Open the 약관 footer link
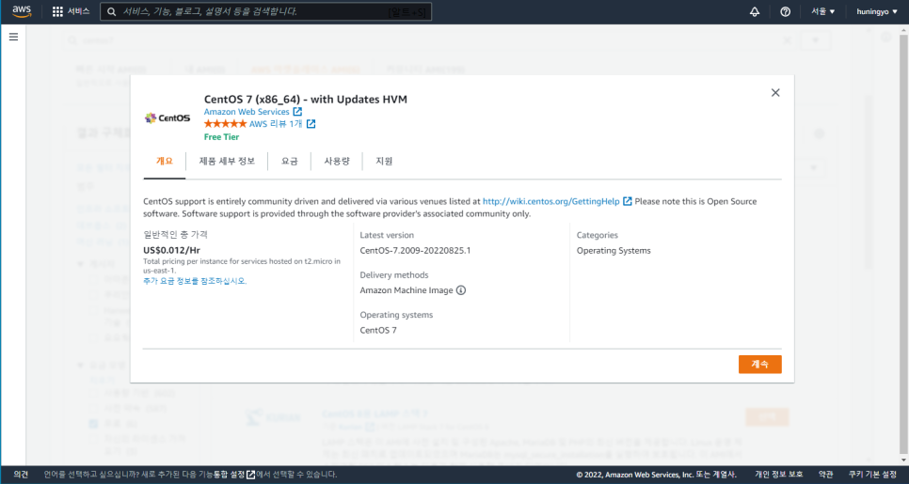This screenshot has height=484, width=909. pos(826,475)
